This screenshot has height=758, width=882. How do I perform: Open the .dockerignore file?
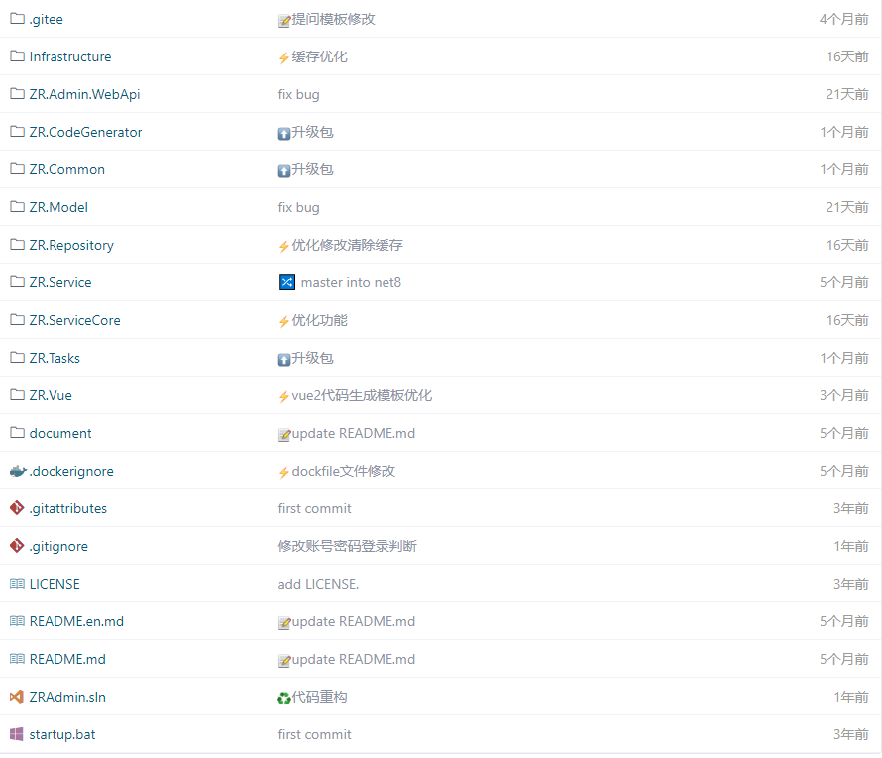coord(71,472)
